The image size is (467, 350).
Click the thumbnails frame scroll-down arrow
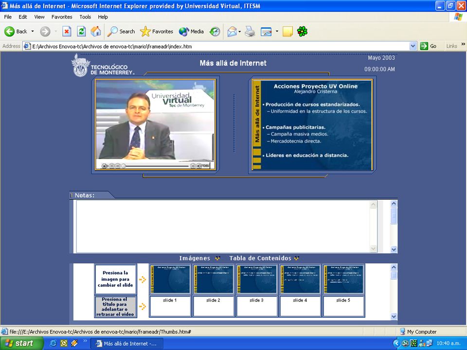pos(394,316)
